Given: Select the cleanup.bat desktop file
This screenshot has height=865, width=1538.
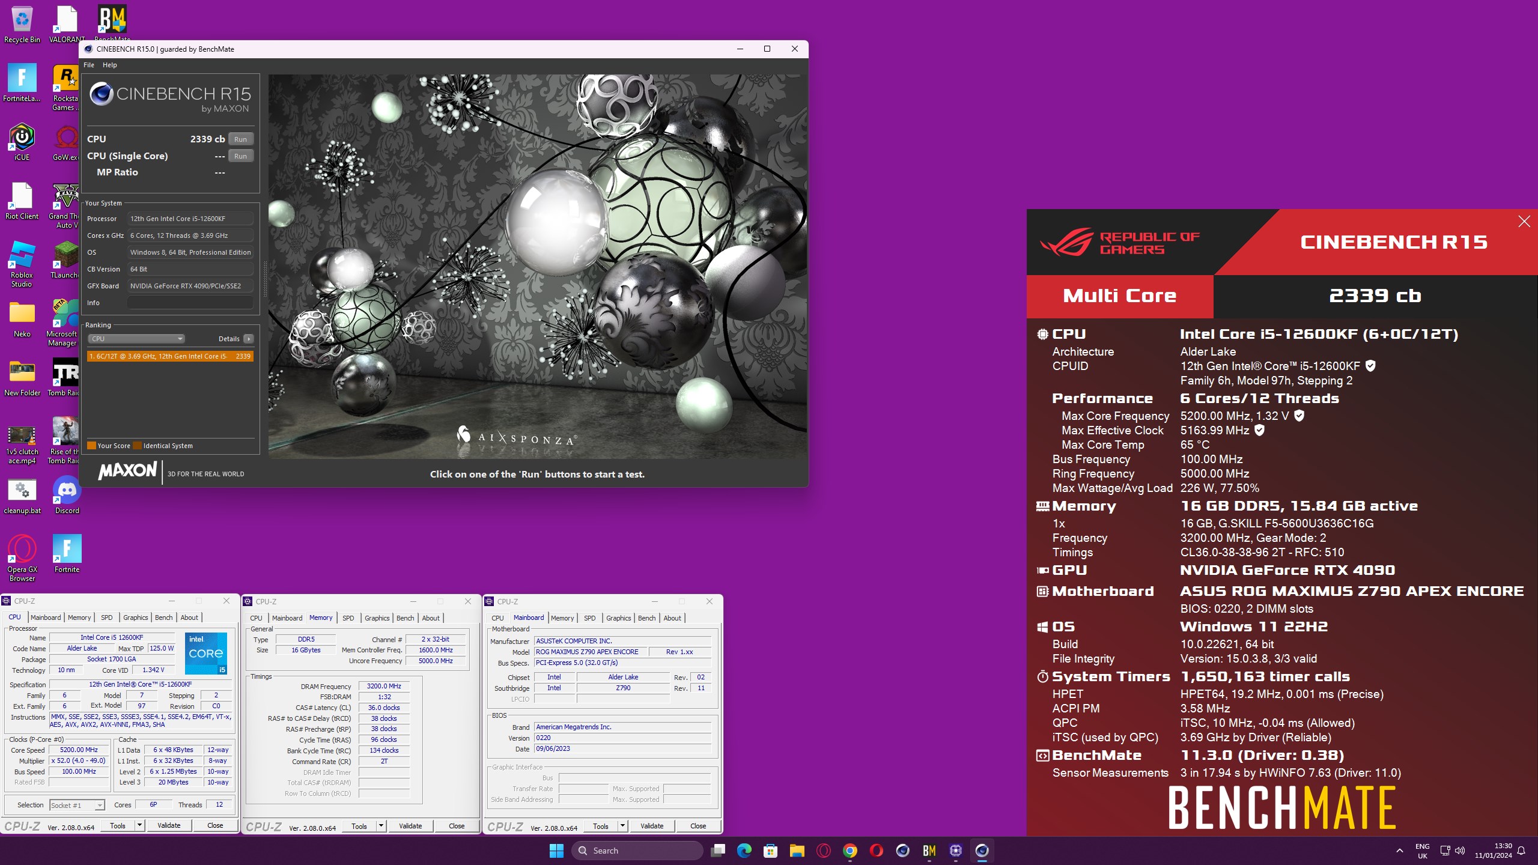Looking at the screenshot, I should click(x=22, y=495).
